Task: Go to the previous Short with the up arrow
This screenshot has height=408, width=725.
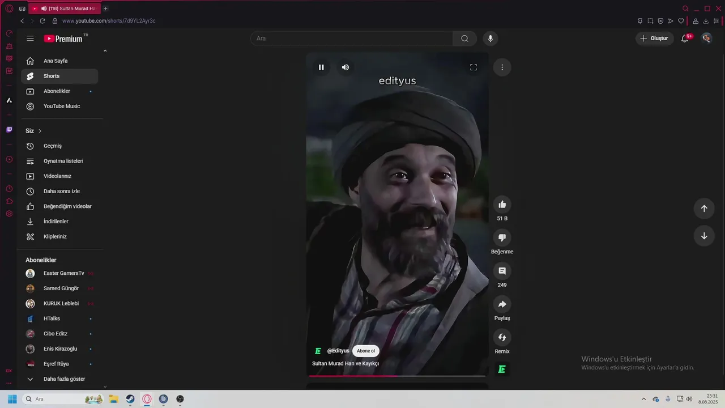Action: 704,208
